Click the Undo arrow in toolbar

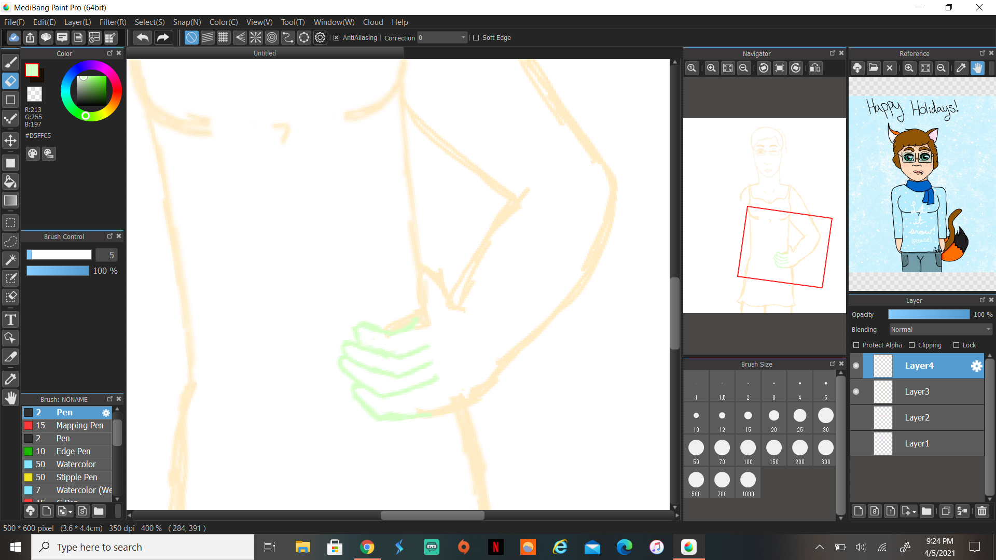[143, 37]
